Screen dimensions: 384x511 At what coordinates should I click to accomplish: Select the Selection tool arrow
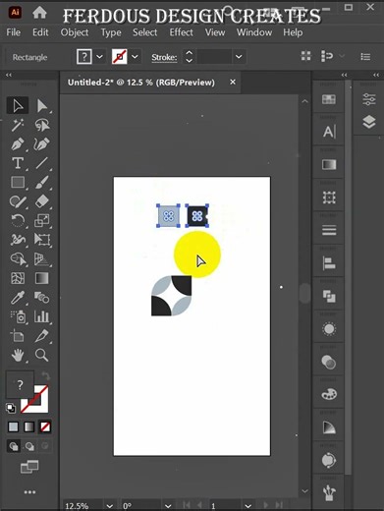click(18, 106)
